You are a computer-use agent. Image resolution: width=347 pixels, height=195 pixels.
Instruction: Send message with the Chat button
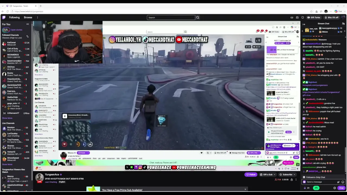[x=341, y=188]
